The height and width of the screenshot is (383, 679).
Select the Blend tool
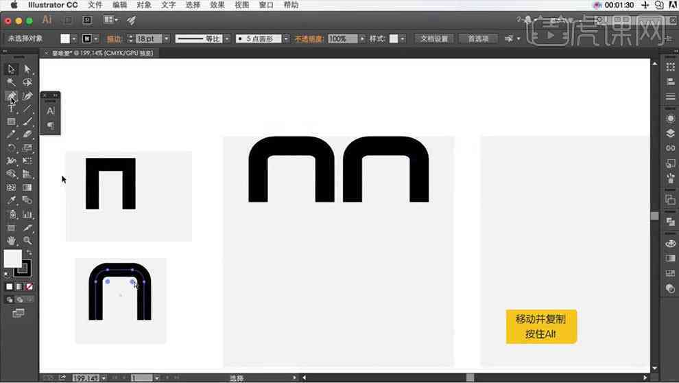coord(27,200)
